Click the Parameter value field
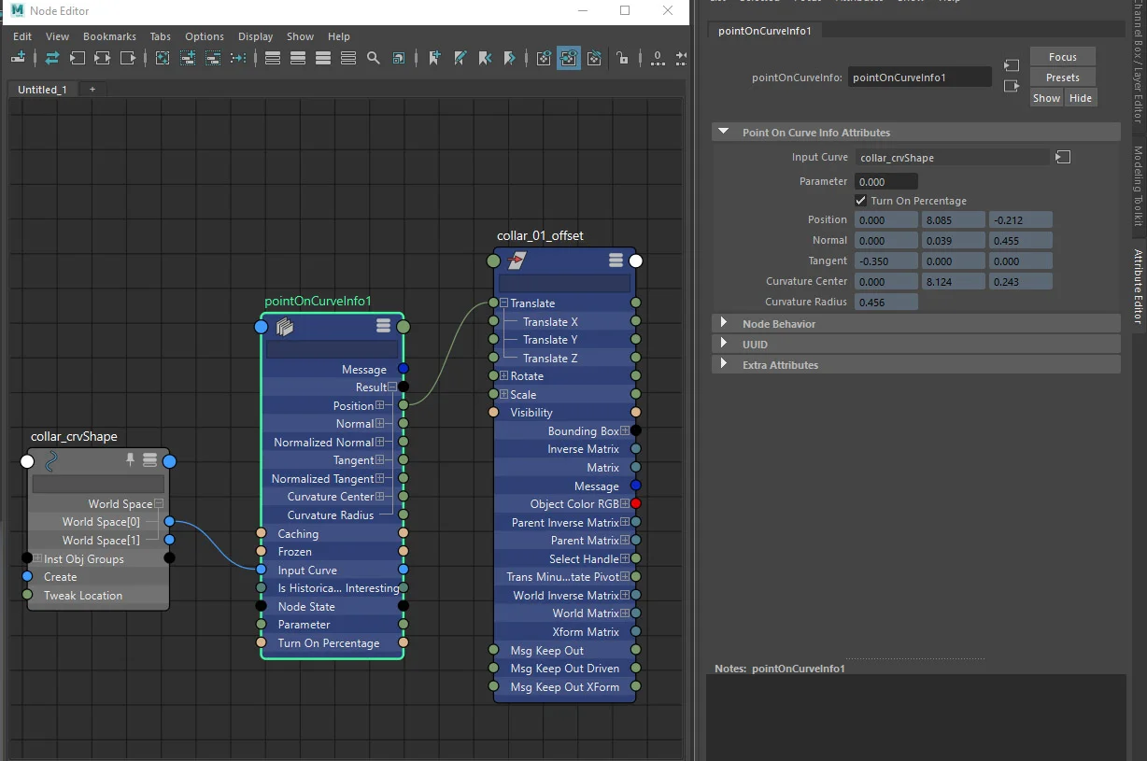This screenshot has width=1147, height=761. [885, 181]
